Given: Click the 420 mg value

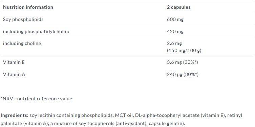Looking at the screenshot, I should pyautogui.click(x=175, y=31).
